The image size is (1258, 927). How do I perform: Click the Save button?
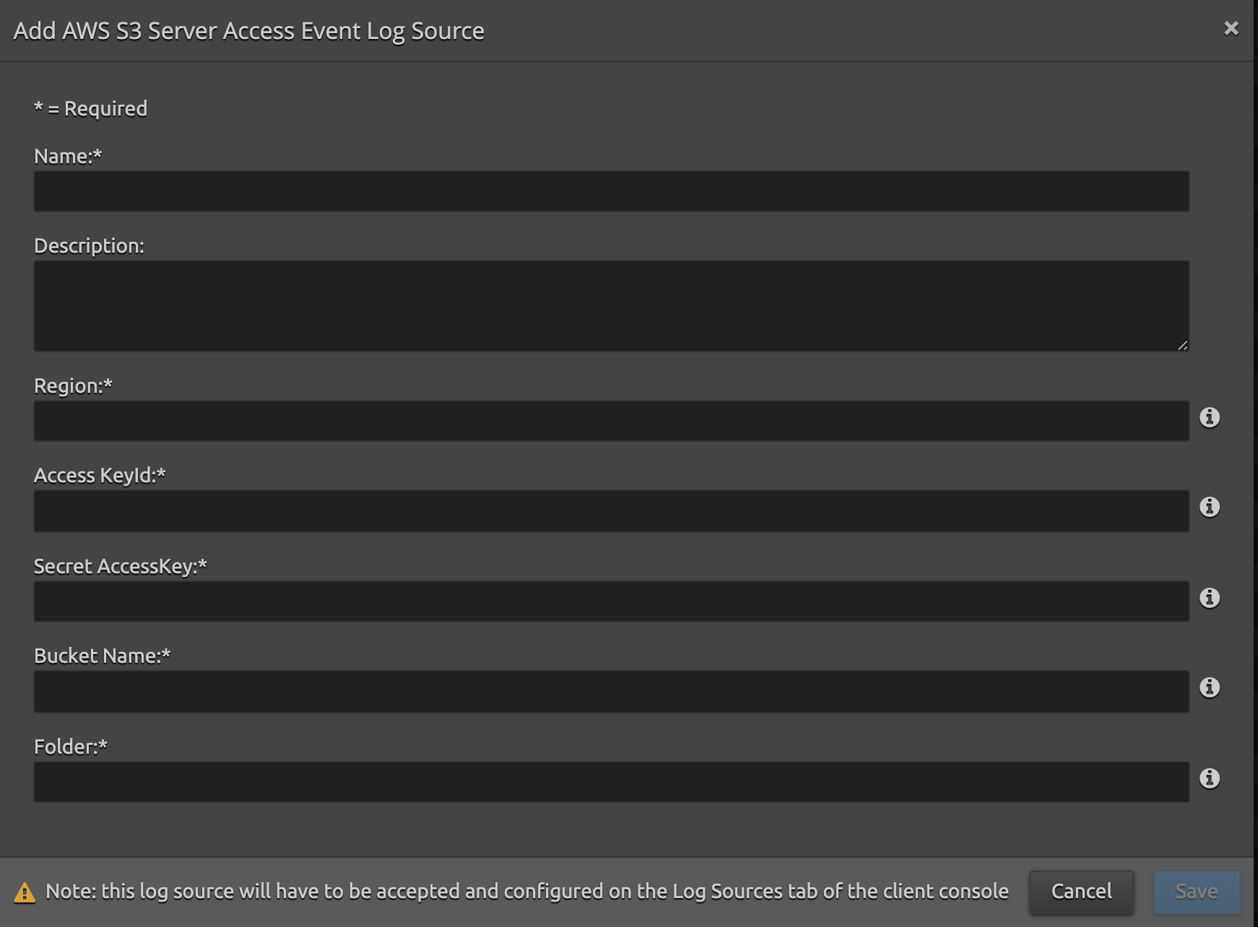point(1197,892)
